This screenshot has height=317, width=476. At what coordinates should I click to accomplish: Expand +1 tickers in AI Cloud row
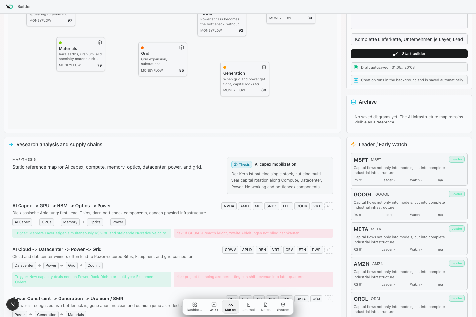[x=329, y=250]
